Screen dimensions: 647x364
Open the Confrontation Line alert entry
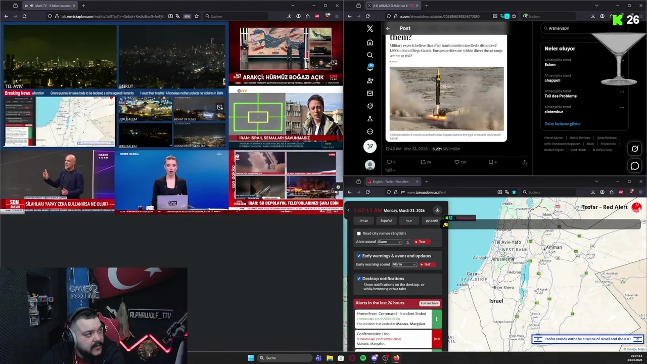click(398, 339)
